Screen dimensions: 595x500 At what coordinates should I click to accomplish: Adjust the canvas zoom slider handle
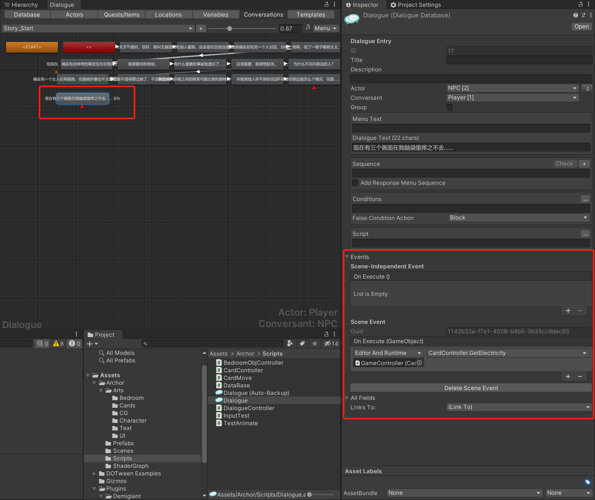(x=230, y=28)
